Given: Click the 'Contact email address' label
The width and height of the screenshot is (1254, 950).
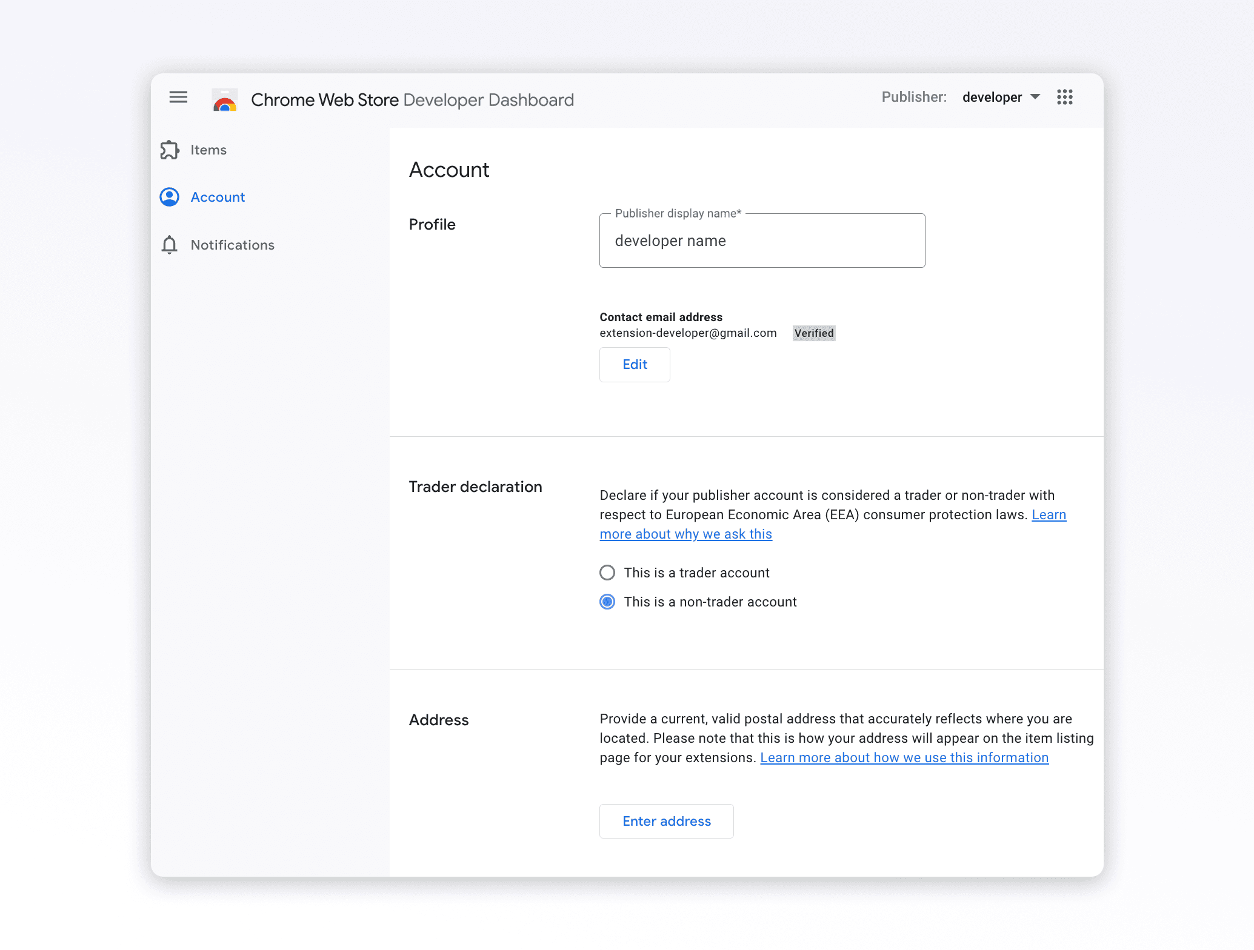Looking at the screenshot, I should [661, 317].
